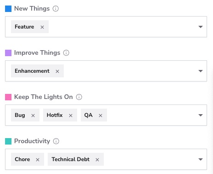Click the blue New Things color swatch
Screen dimensions: 213x174
[8, 9]
